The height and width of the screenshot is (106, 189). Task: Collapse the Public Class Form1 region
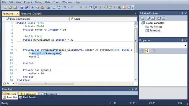tap(16, 23)
